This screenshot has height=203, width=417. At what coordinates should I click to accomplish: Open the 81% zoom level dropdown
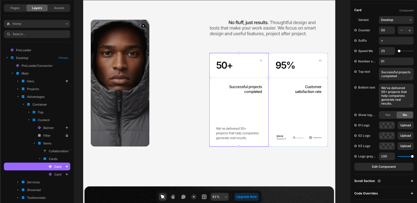220,197
